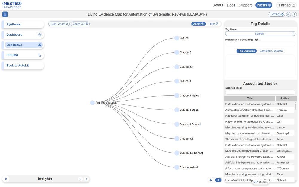Go to next insight with right arrow

pyautogui.click(x=86, y=179)
